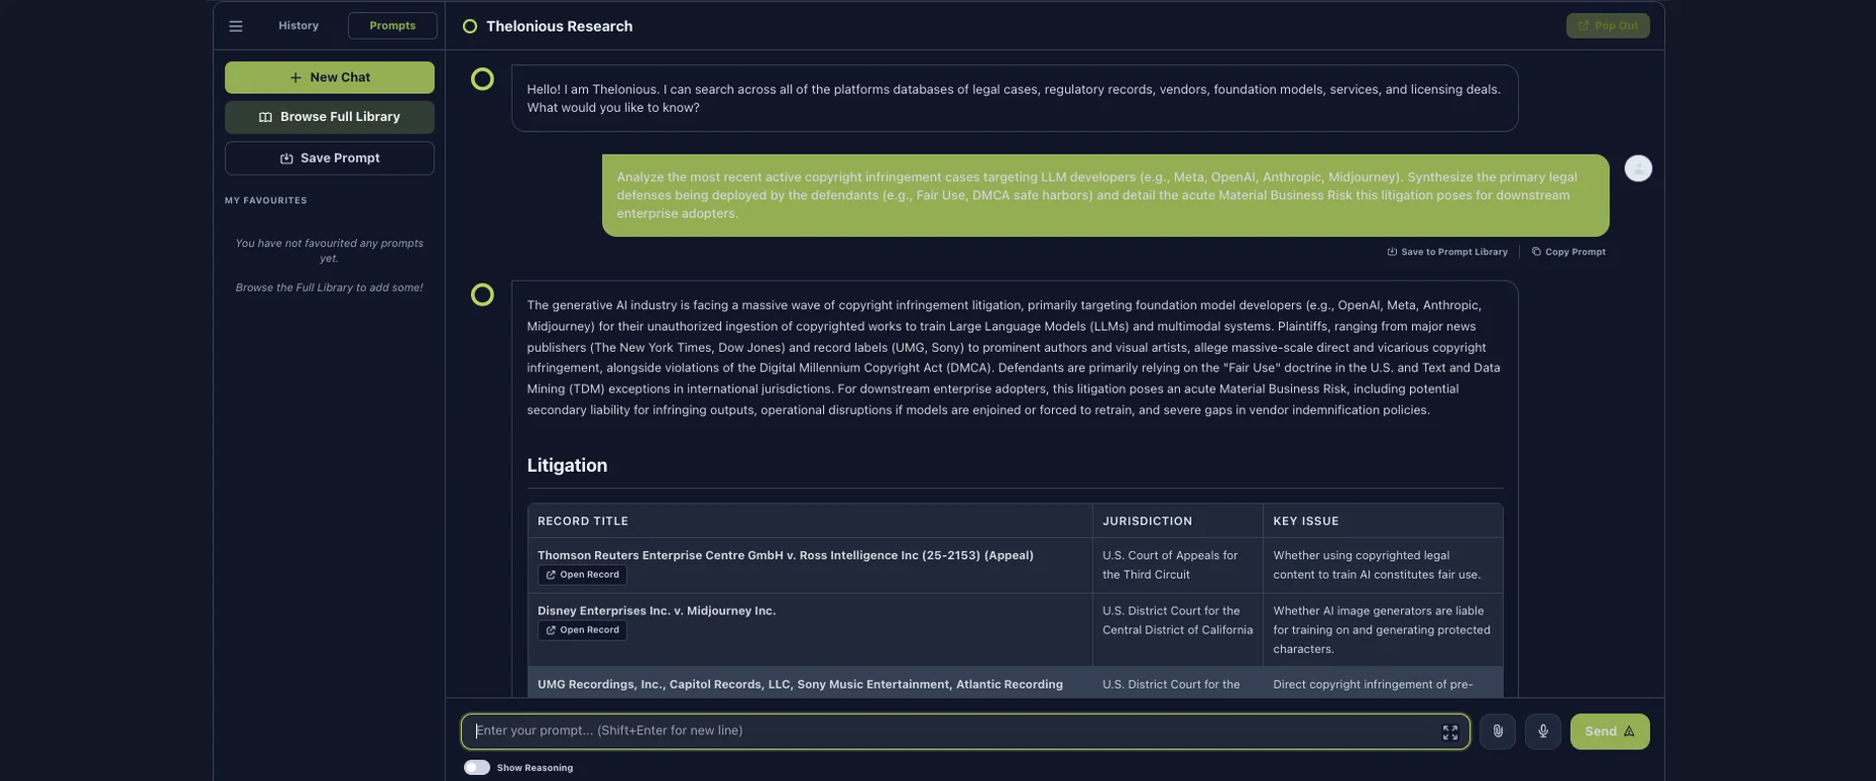Click the Thelonious Research header logo circle
This screenshot has height=781, width=1876.
tap(470, 27)
